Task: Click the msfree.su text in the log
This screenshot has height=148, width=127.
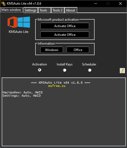Action: point(57,86)
